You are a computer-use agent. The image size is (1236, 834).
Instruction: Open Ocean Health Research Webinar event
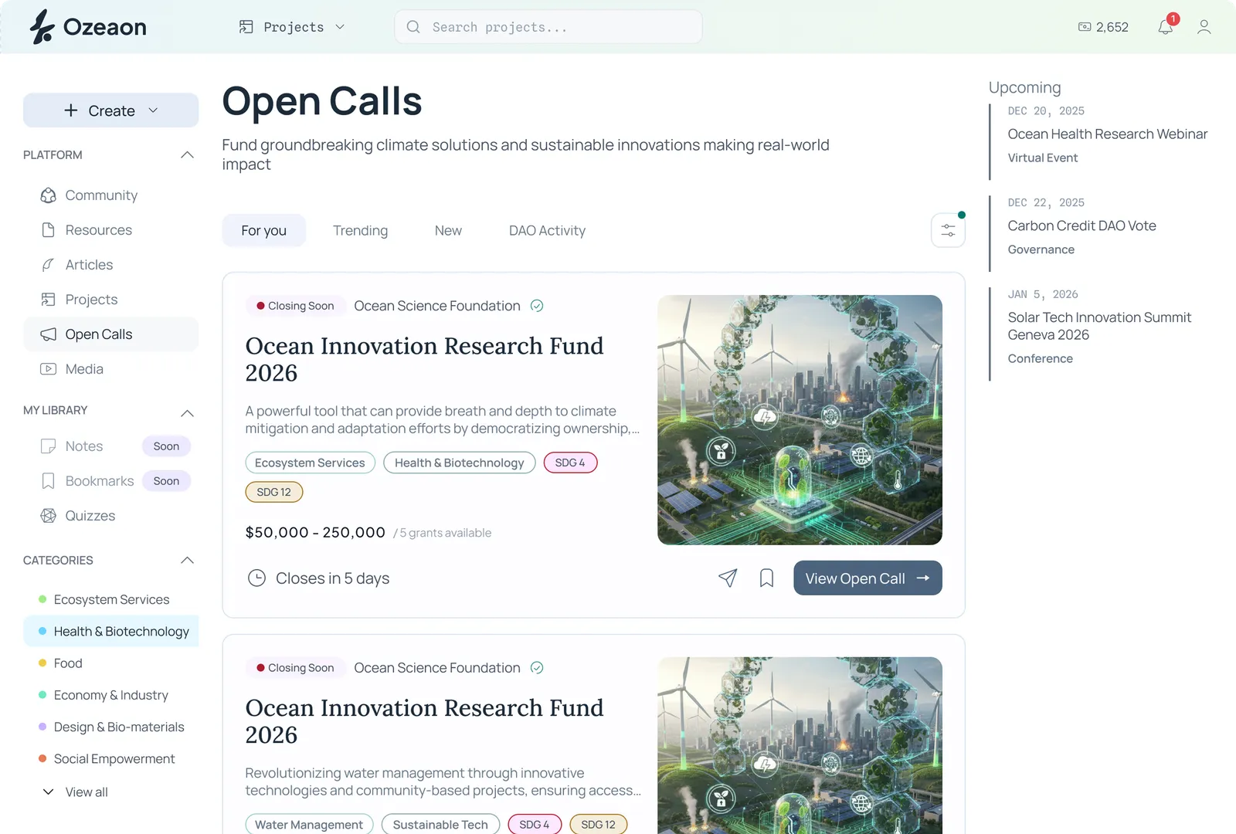(x=1107, y=134)
